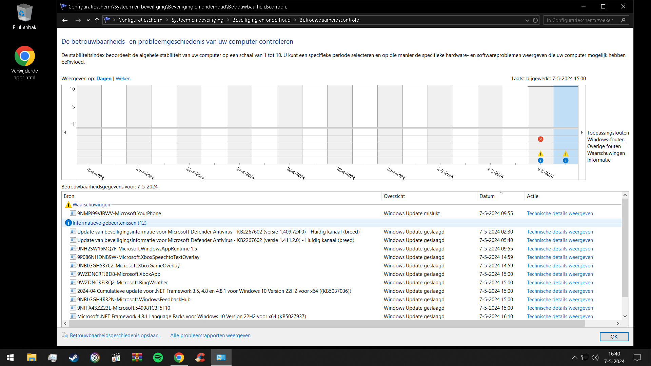Viewport: 651px width, 366px height.
Task: Select the 9NBLGGH537C2-Microsoft.XboxGameOverlay row
Action: pos(342,266)
